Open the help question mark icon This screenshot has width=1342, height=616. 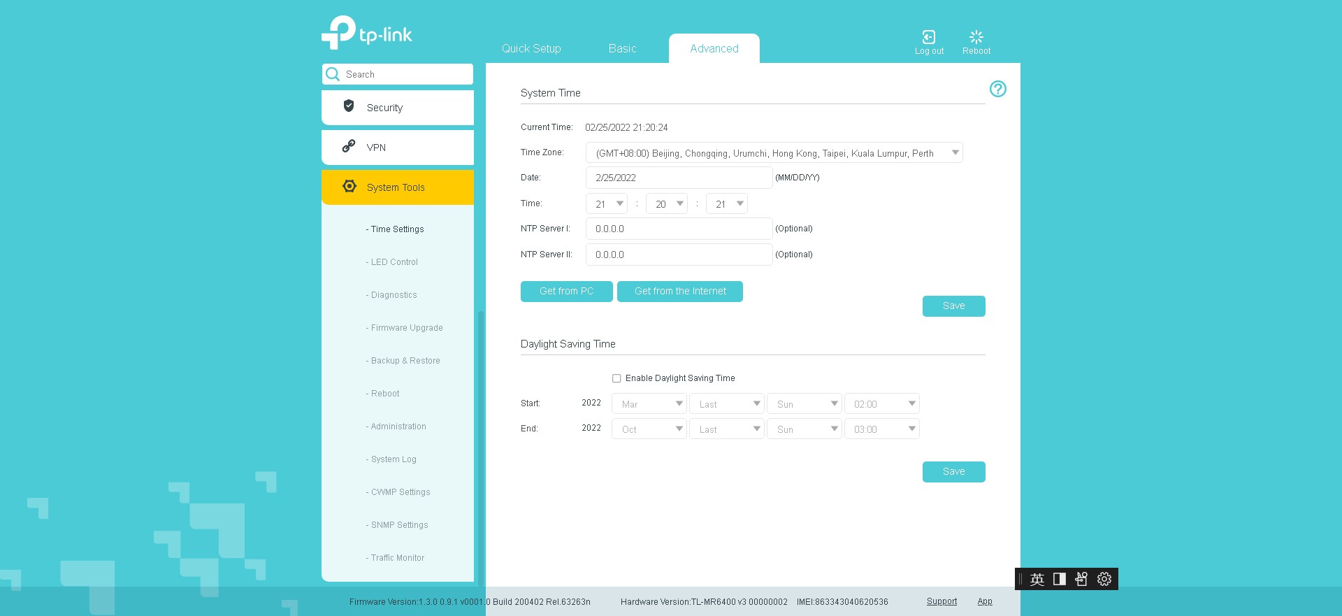pyautogui.click(x=998, y=89)
